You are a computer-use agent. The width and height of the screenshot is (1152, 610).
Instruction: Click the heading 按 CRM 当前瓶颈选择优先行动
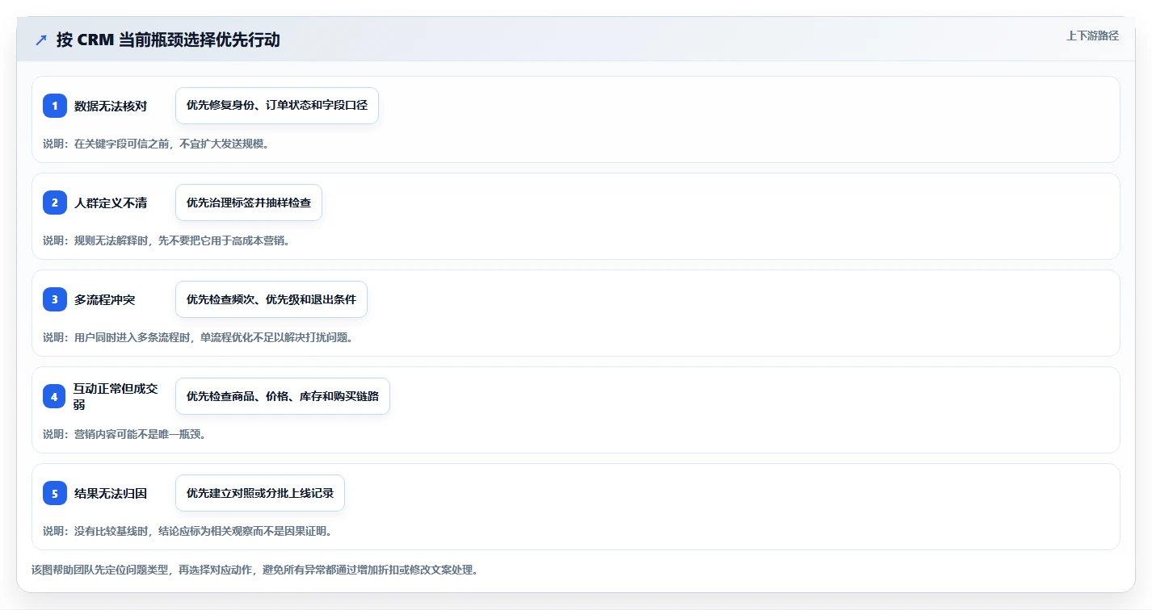coord(168,40)
